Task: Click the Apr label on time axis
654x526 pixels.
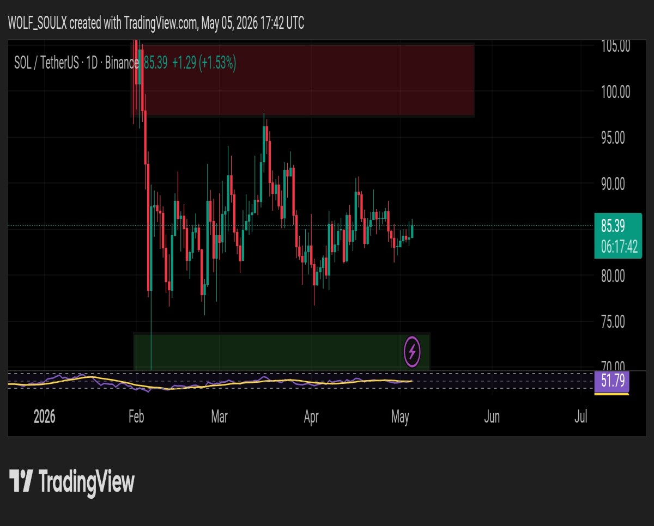Action: click(311, 417)
